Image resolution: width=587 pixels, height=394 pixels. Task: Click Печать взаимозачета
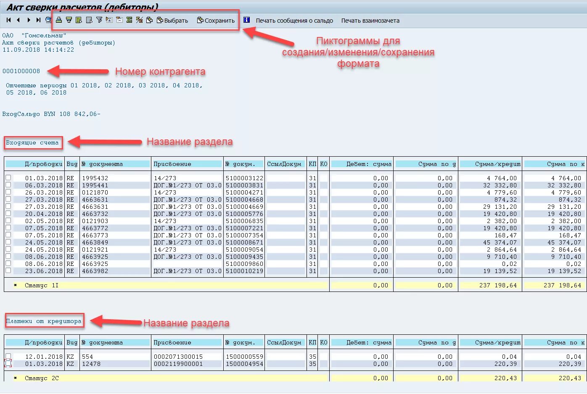pos(370,21)
